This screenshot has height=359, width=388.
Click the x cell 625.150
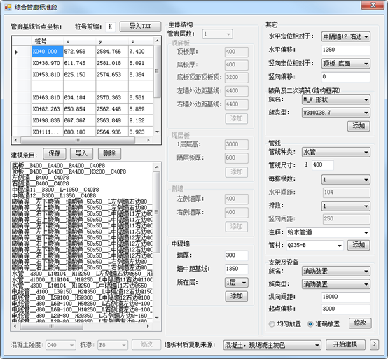[79, 75]
